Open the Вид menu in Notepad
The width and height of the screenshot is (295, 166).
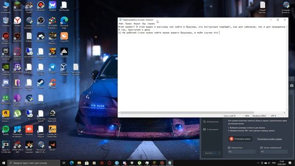pyautogui.click(x=144, y=24)
